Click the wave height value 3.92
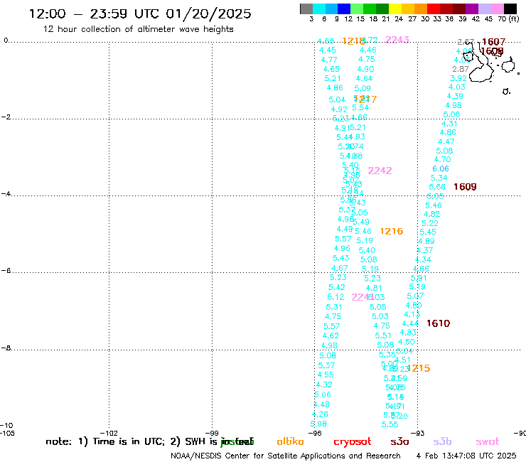 tap(458, 78)
